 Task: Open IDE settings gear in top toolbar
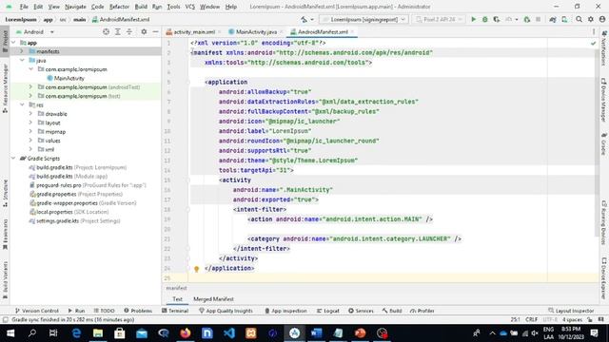590,19
